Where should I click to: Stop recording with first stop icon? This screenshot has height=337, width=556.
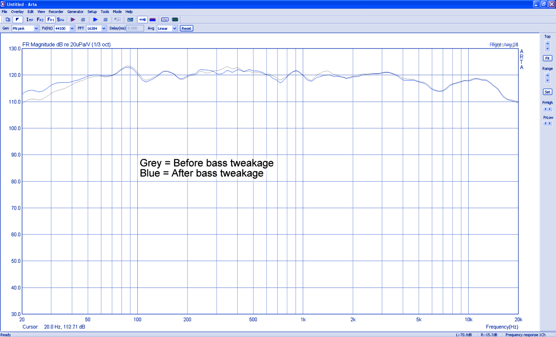[x=83, y=19]
